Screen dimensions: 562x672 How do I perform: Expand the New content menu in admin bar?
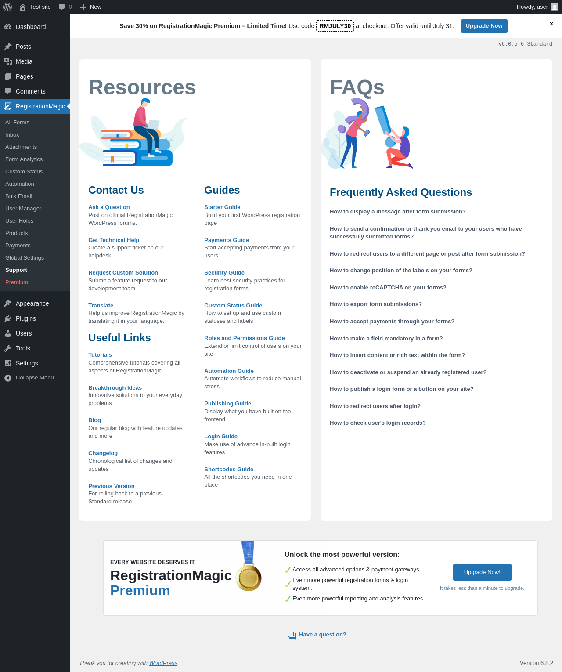coord(90,7)
